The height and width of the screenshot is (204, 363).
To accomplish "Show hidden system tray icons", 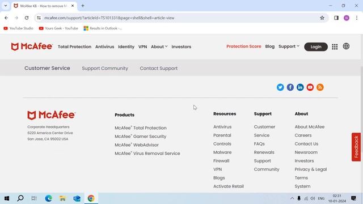I will [x=292, y=198].
